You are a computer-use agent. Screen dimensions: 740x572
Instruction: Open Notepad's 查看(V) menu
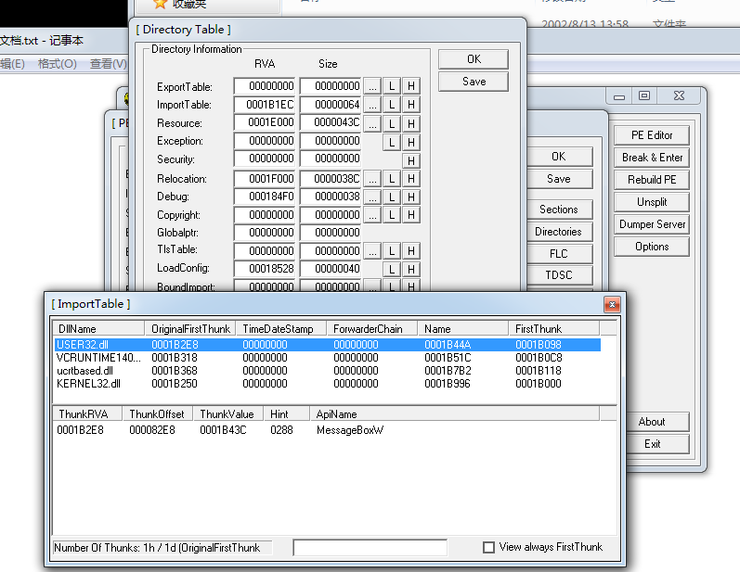(109, 64)
